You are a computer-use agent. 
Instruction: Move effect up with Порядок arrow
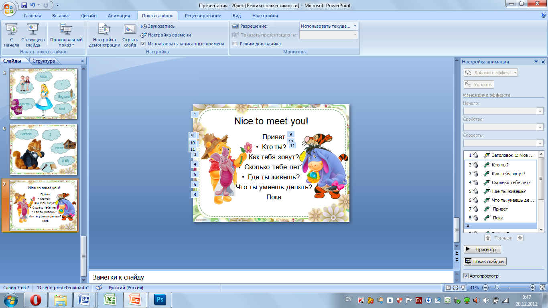tap(487, 238)
